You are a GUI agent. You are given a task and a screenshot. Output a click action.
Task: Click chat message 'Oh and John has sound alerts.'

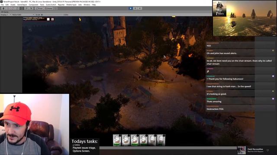(x=222, y=53)
